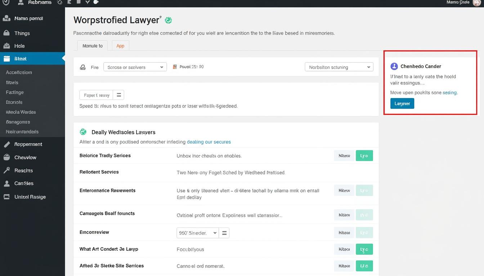Switch to the App tab
The height and width of the screenshot is (276, 484).
pyautogui.click(x=120, y=46)
